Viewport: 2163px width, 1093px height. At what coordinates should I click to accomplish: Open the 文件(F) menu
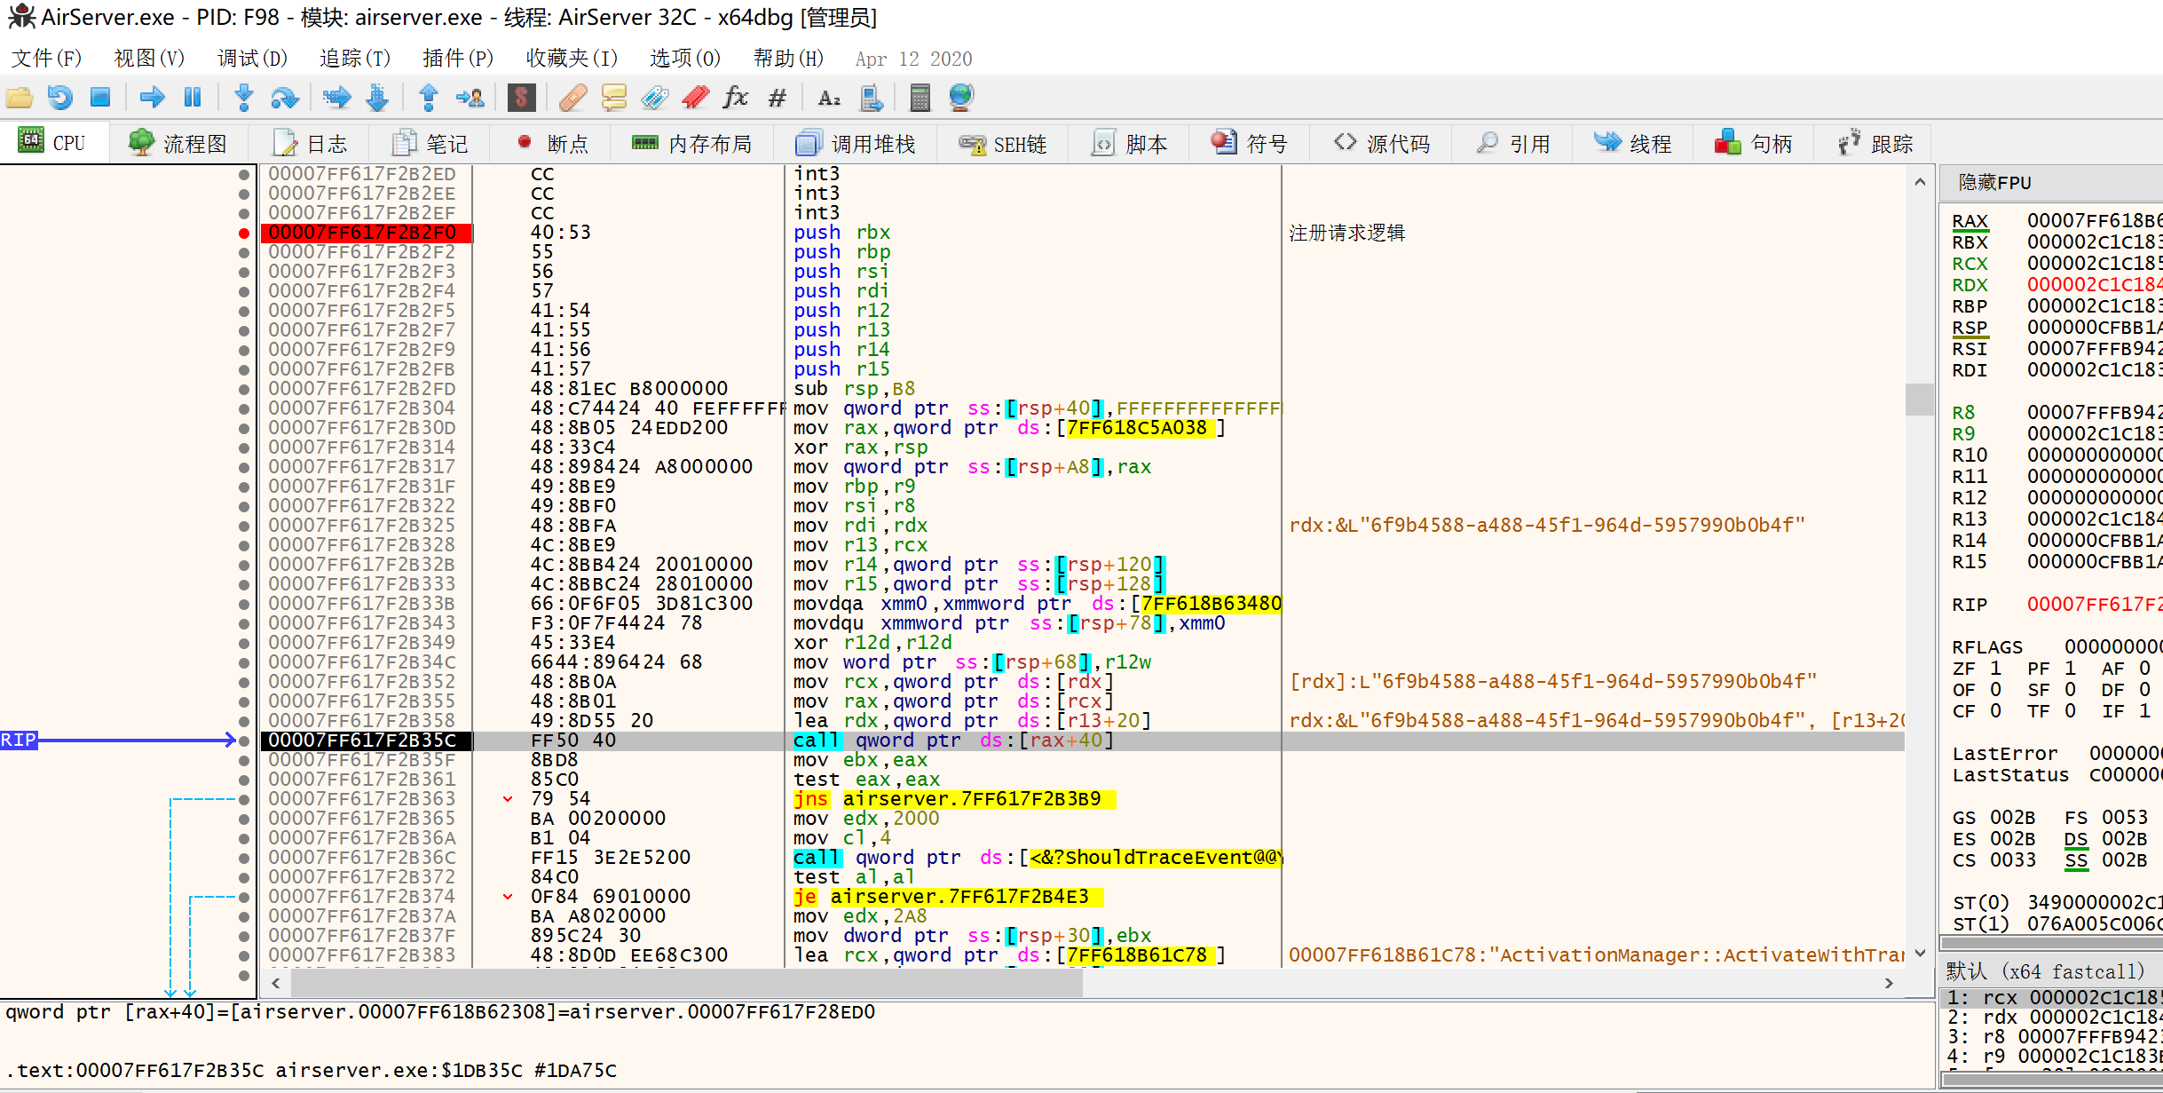(46, 58)
